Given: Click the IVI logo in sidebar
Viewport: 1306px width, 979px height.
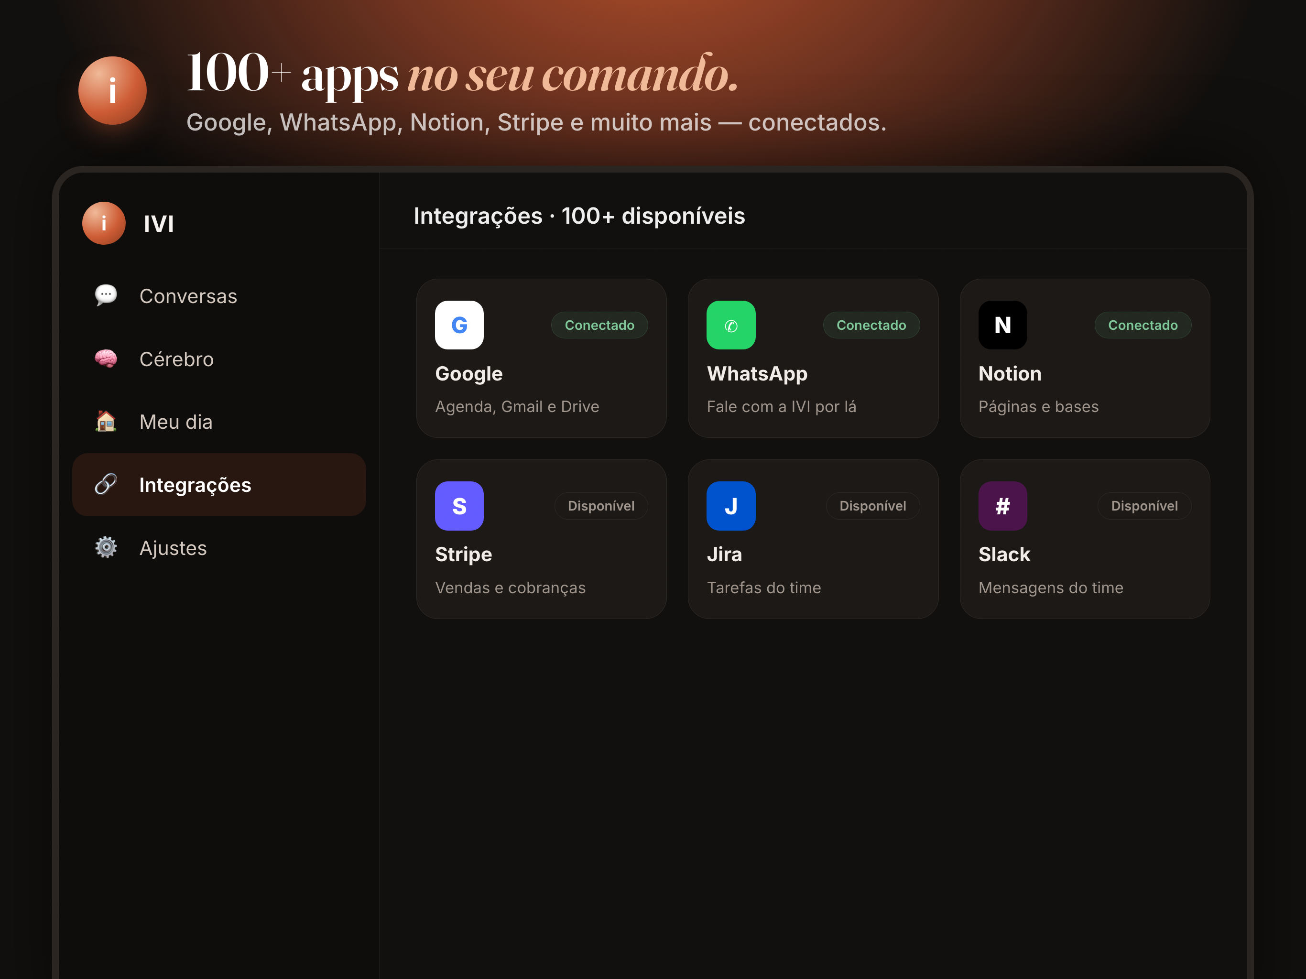Looking at the screenshot, I should click(x=104, y=223).
